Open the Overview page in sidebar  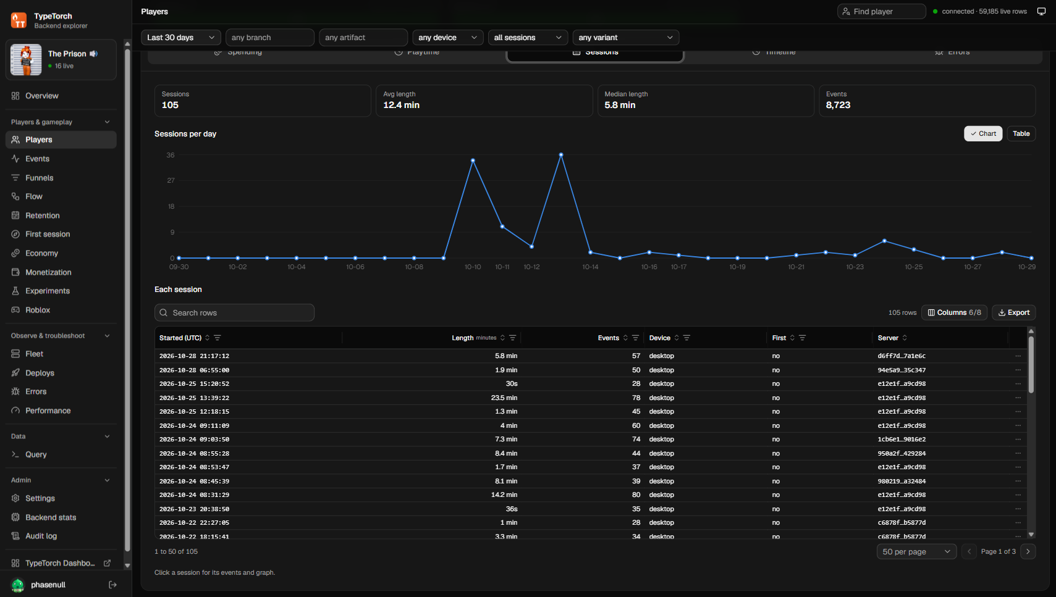click(x=61, y=96)
